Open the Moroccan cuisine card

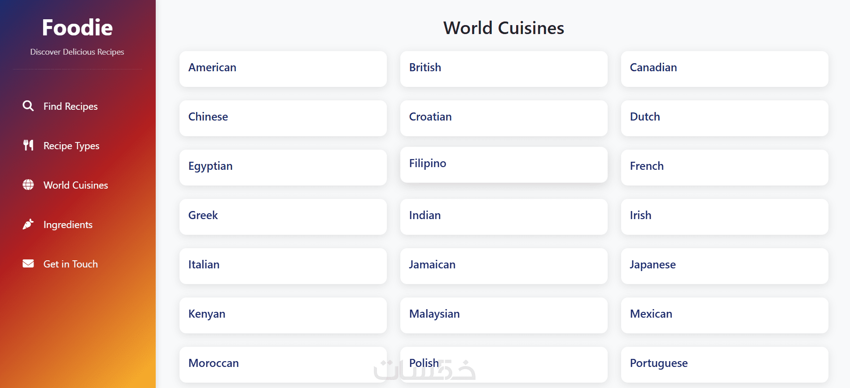click(x=283, y=364)
